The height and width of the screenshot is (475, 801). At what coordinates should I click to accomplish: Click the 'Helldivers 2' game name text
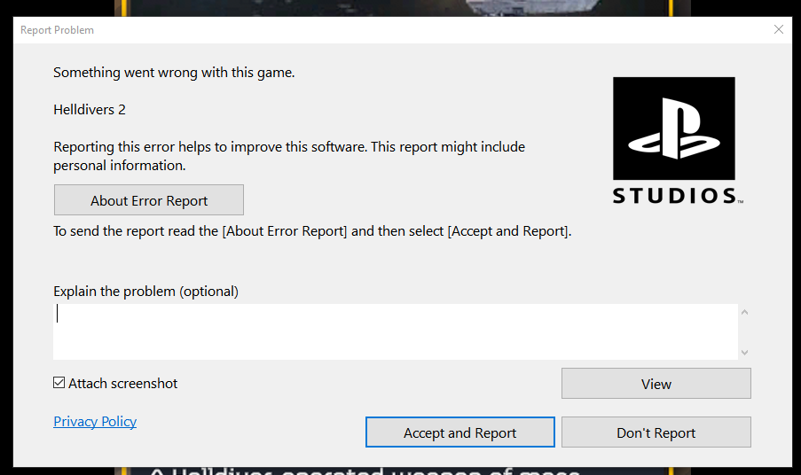pyautogui.click(x=90, y=110)
